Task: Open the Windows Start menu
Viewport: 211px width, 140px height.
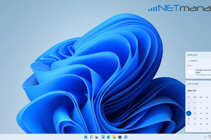Action: click(x=86, y=137)
